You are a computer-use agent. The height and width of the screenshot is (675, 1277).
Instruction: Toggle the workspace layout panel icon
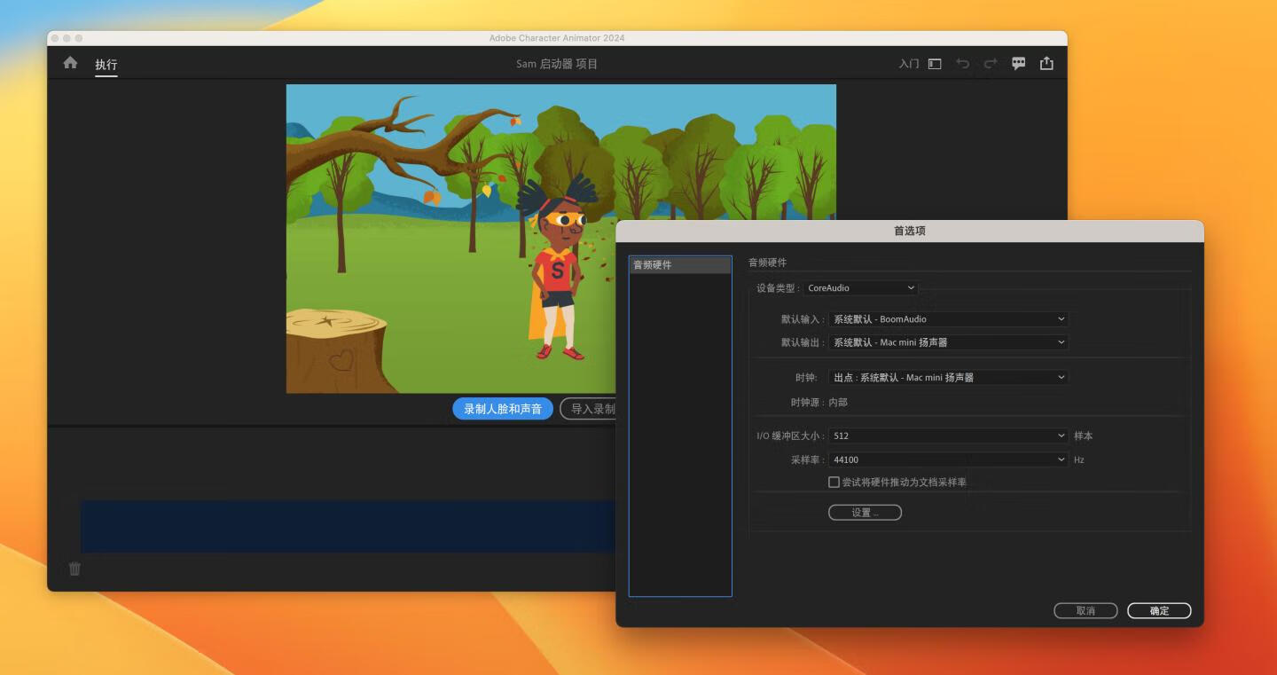[x=935, y=64]
